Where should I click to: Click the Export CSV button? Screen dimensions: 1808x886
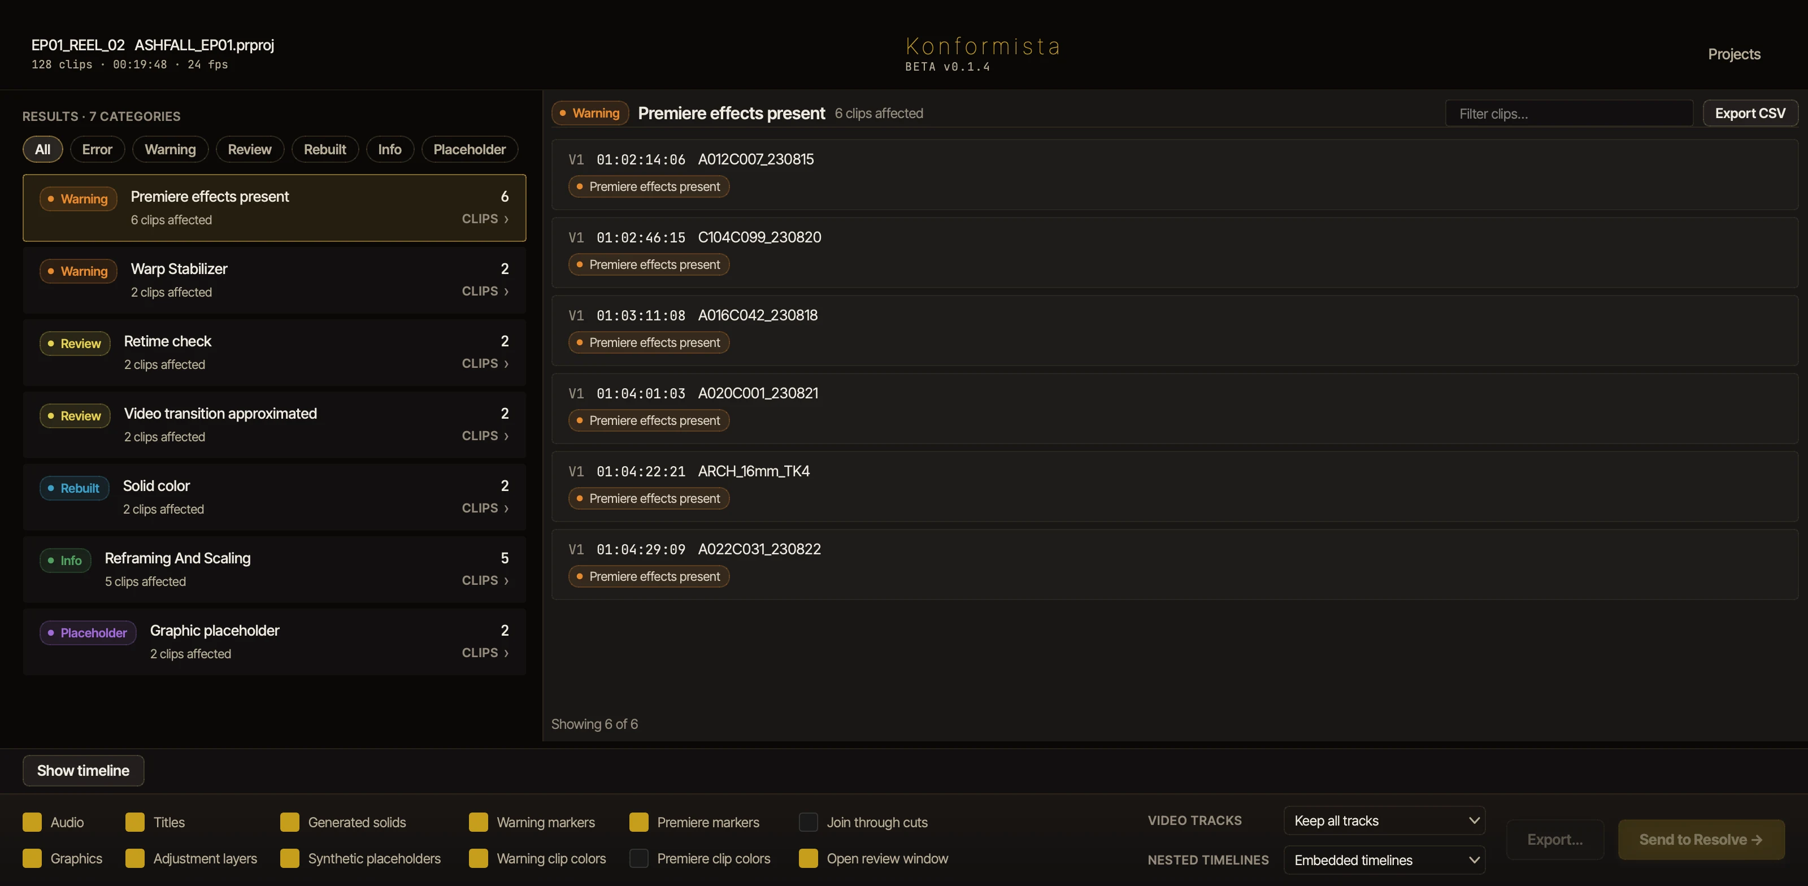click(1750, 113)
